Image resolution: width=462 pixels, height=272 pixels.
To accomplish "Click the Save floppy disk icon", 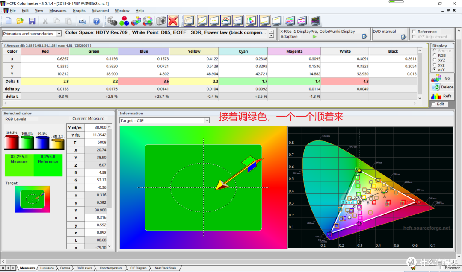I will [32, 21].
